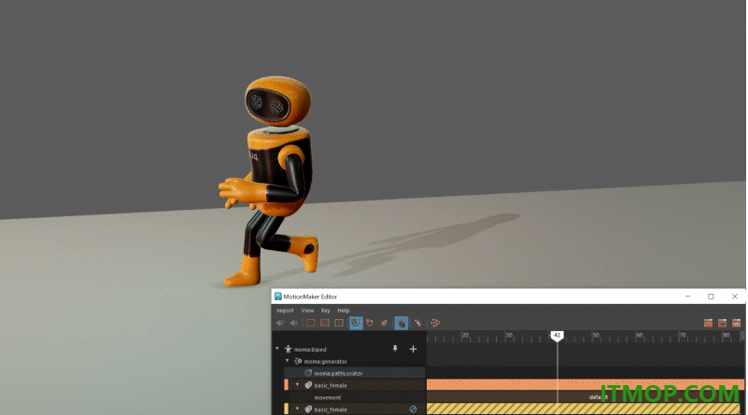Click the rectangle icon split by vertical line
The height and width of the screenshot is (415, 748).
[339, 323]
